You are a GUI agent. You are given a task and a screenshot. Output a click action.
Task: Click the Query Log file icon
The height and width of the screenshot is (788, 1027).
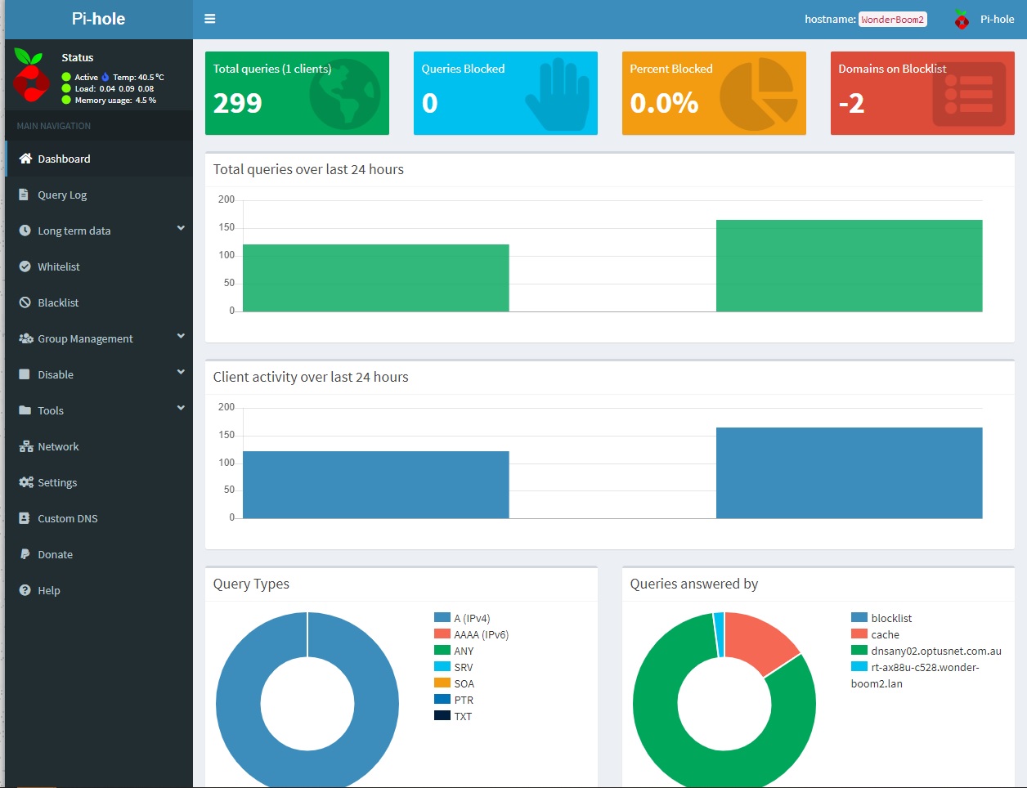(x=25, y=195)
